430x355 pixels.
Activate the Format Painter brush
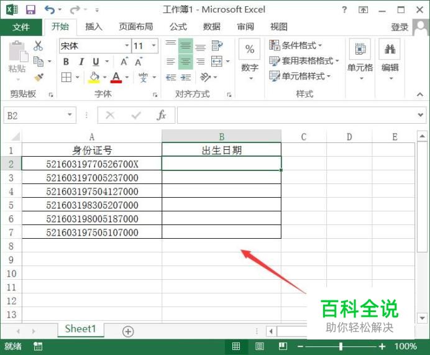tap(39, 77)
